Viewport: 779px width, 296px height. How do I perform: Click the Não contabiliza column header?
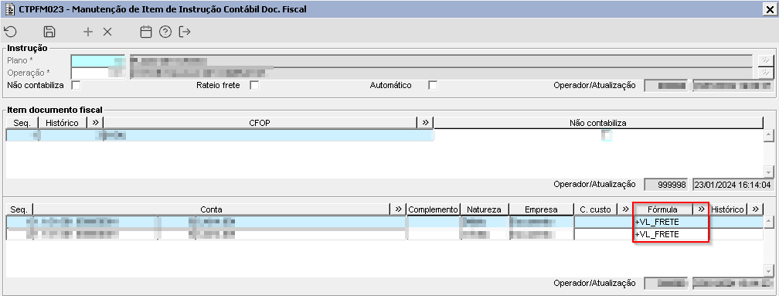click(598, 123)
